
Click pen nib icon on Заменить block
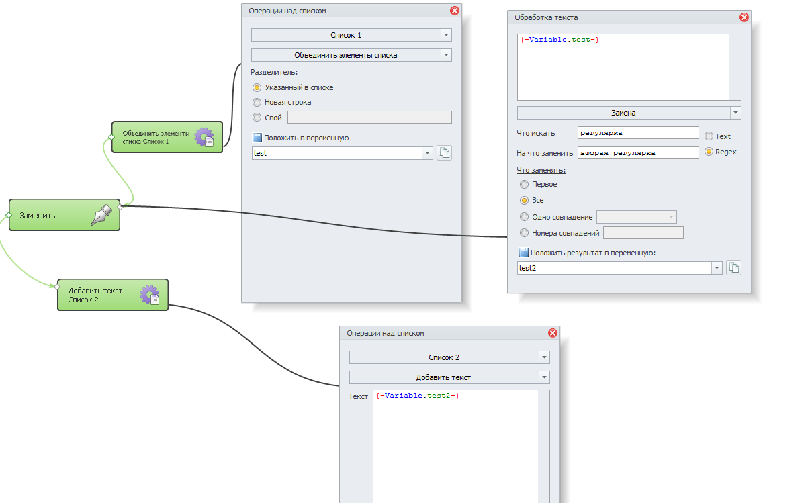(101, 215)
